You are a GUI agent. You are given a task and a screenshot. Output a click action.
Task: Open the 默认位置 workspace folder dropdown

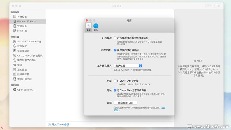pyautogui.click(x=128, y=66)
